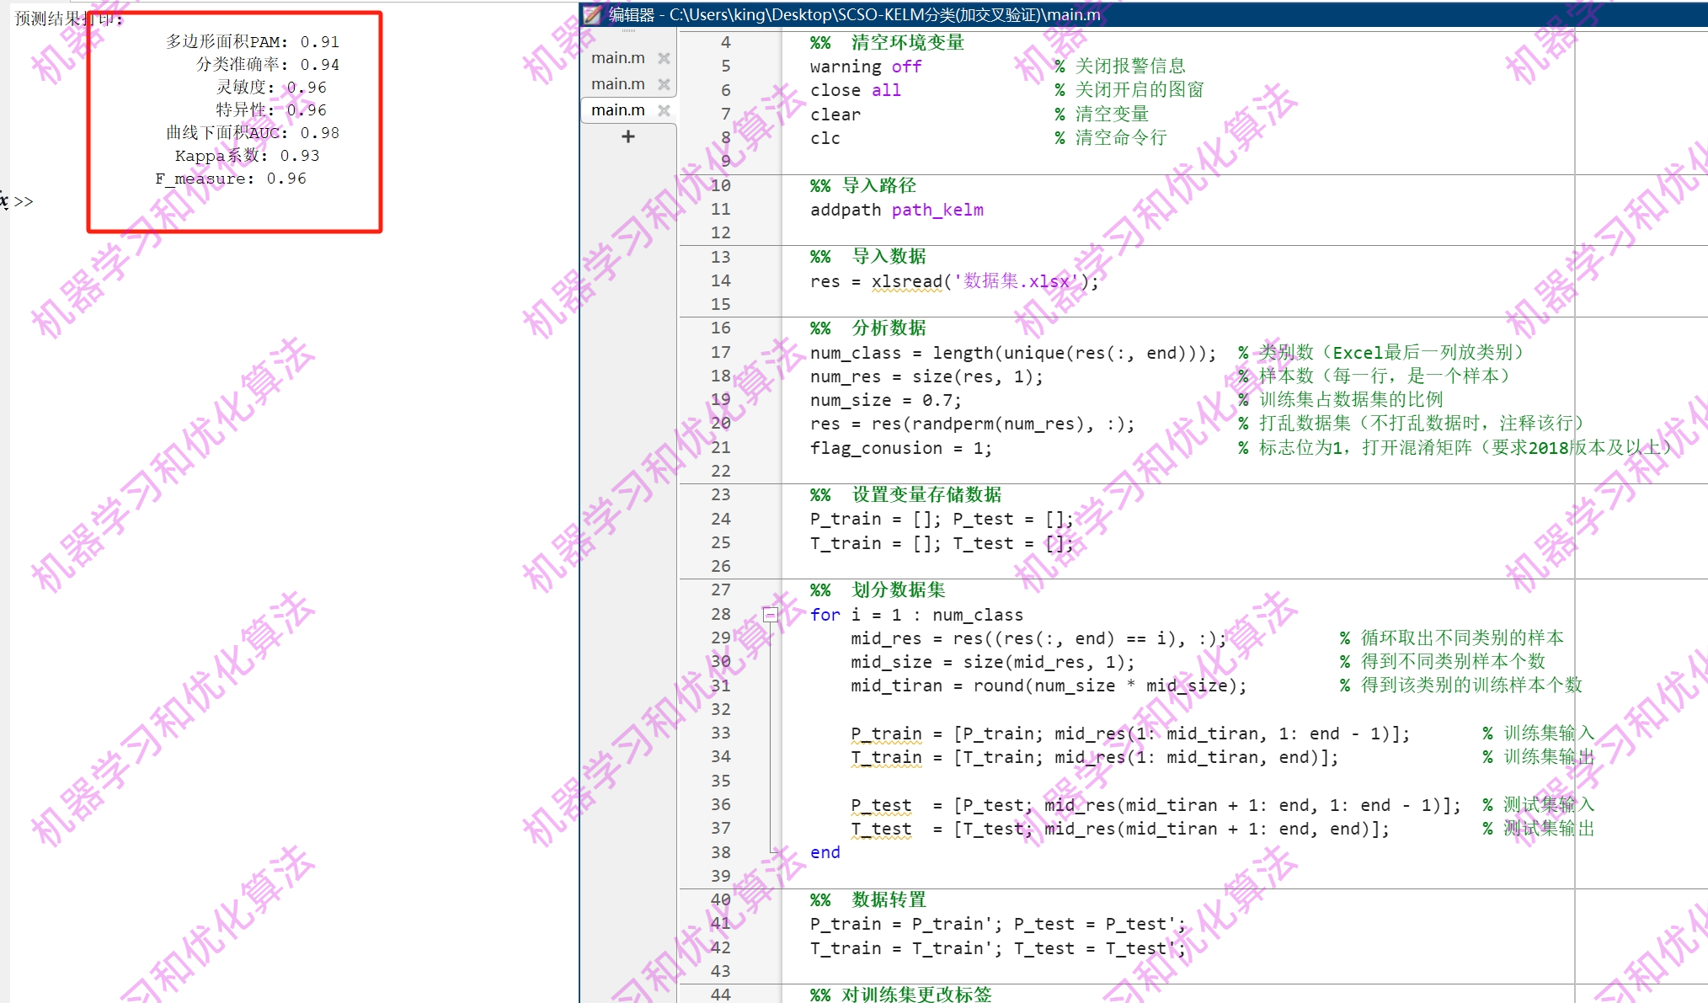Click the fold end marker at line 38
Screen dimensions: 1708x1003
(772, 851)
